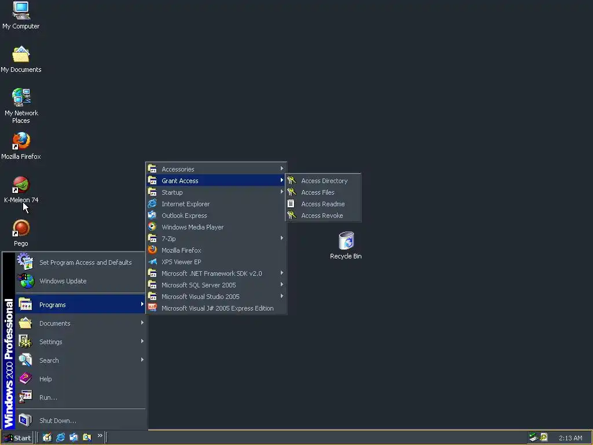593x445 pixels.
Task: Expand the Startup submenu arrow
Action: point(282,192)
